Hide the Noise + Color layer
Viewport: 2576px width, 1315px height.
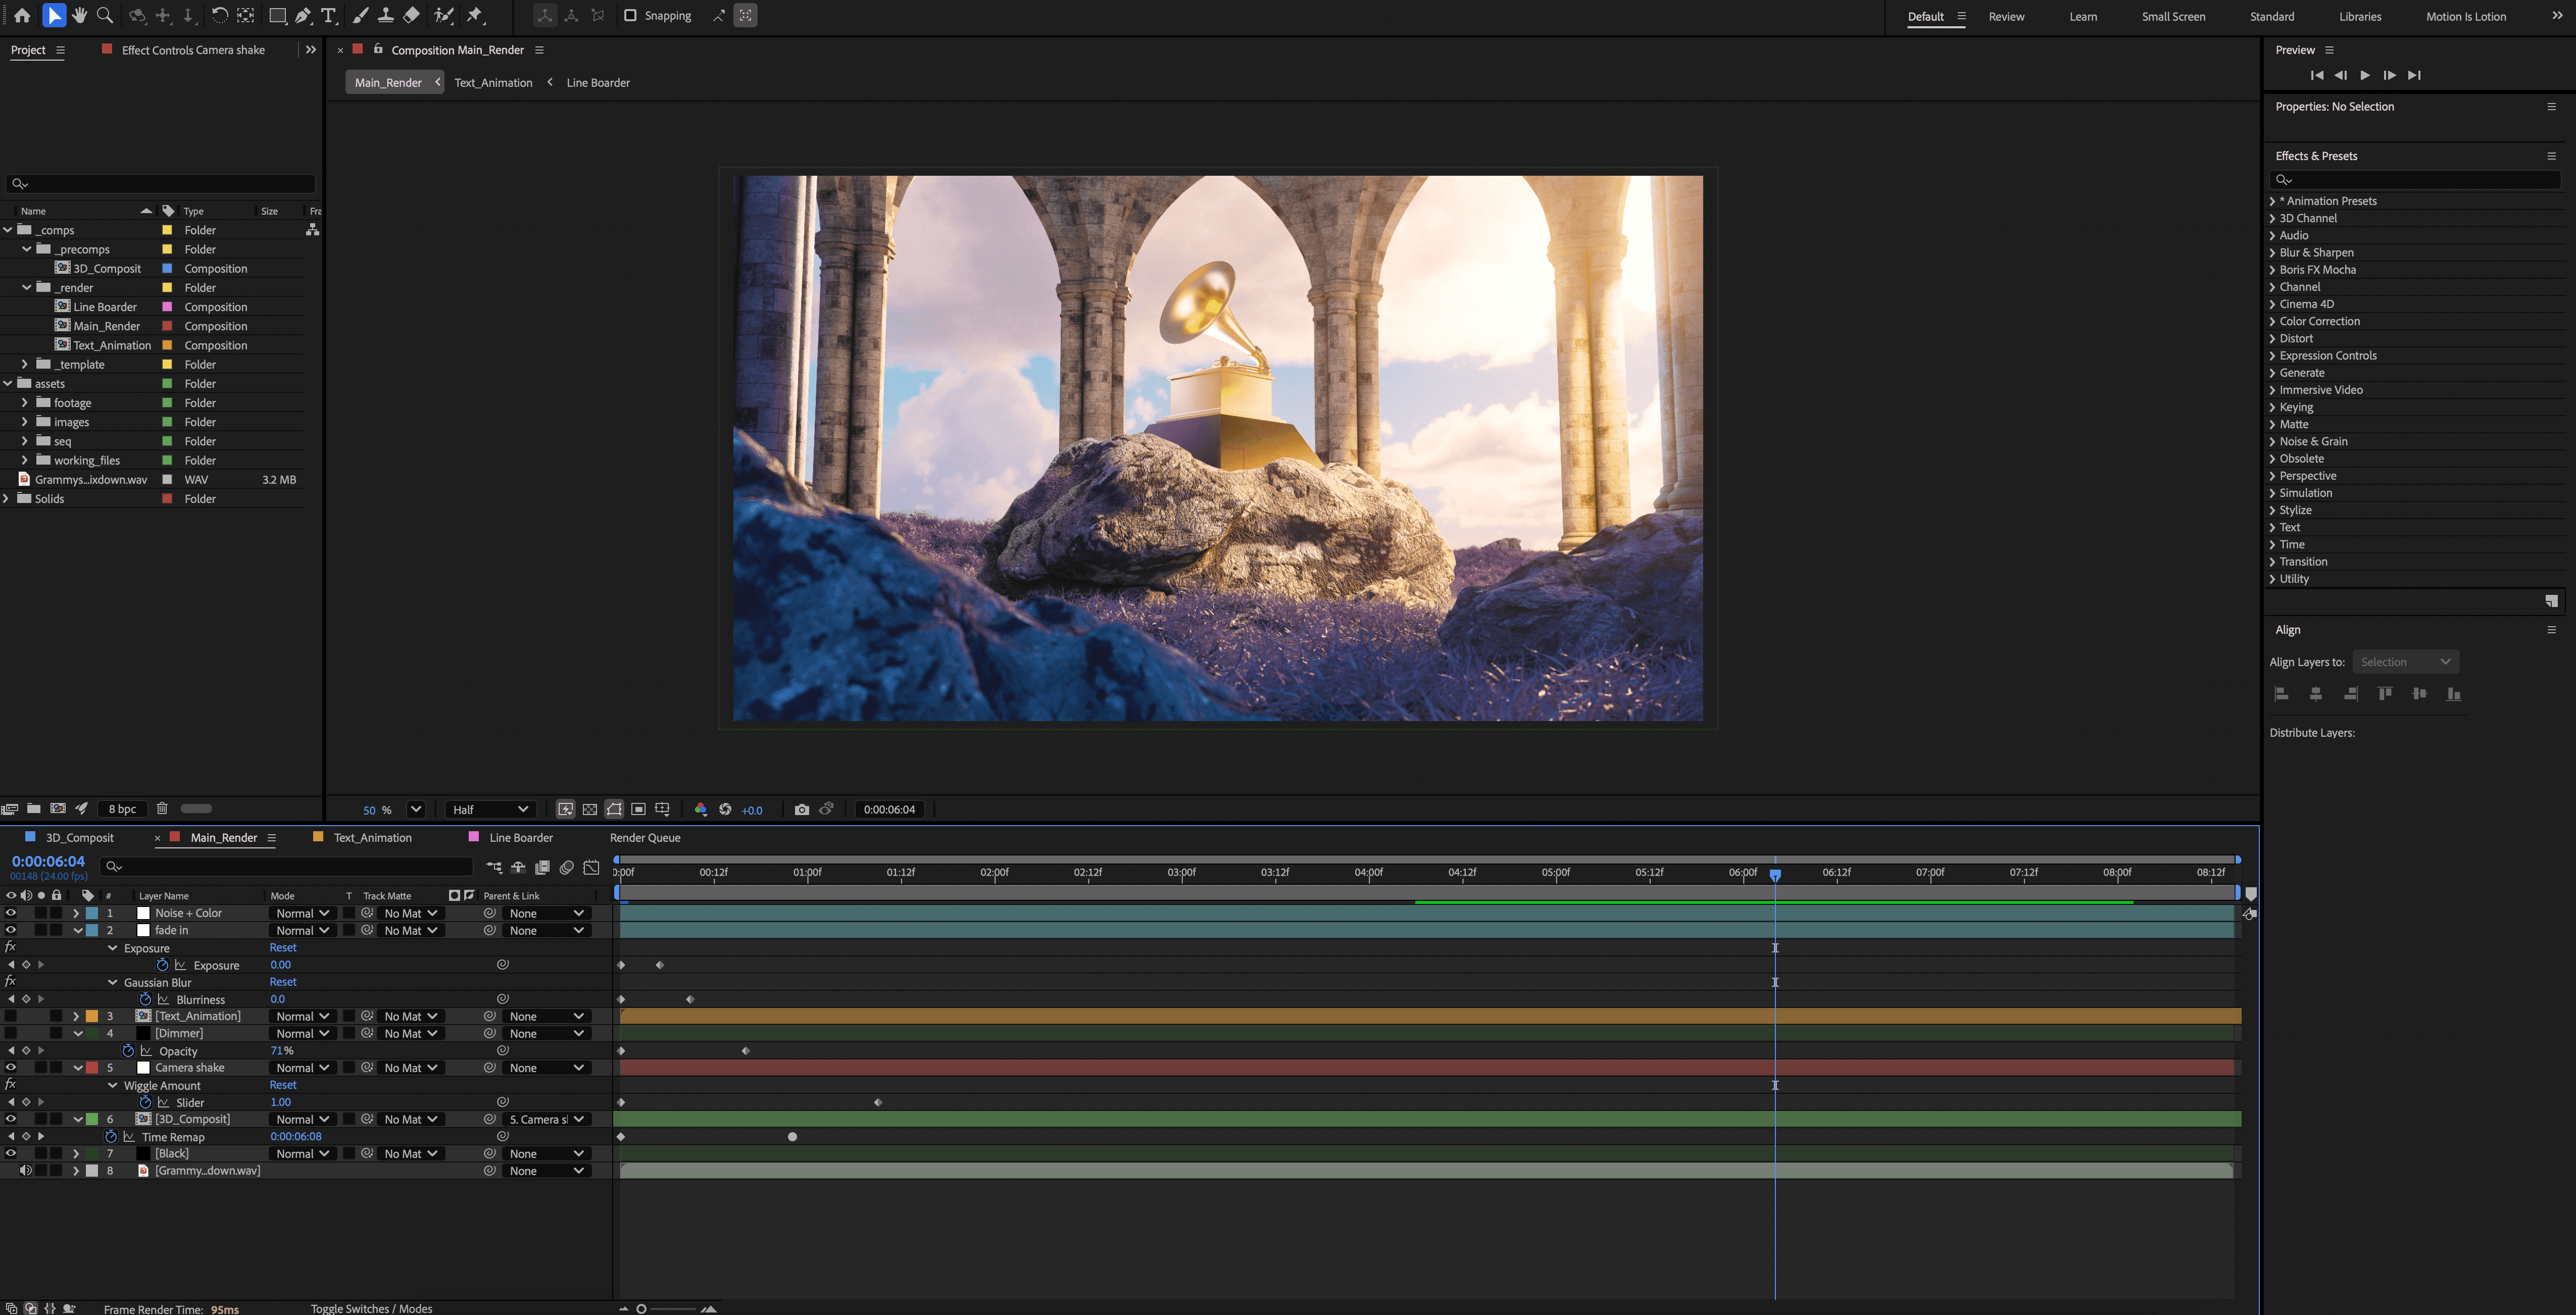click(11, 913)
